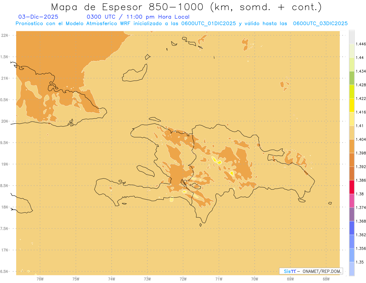Image resolution: width=366 pixels, height=283 pixels.
Task: Click the 69W longitude label
Action: [x=290, y=279]
